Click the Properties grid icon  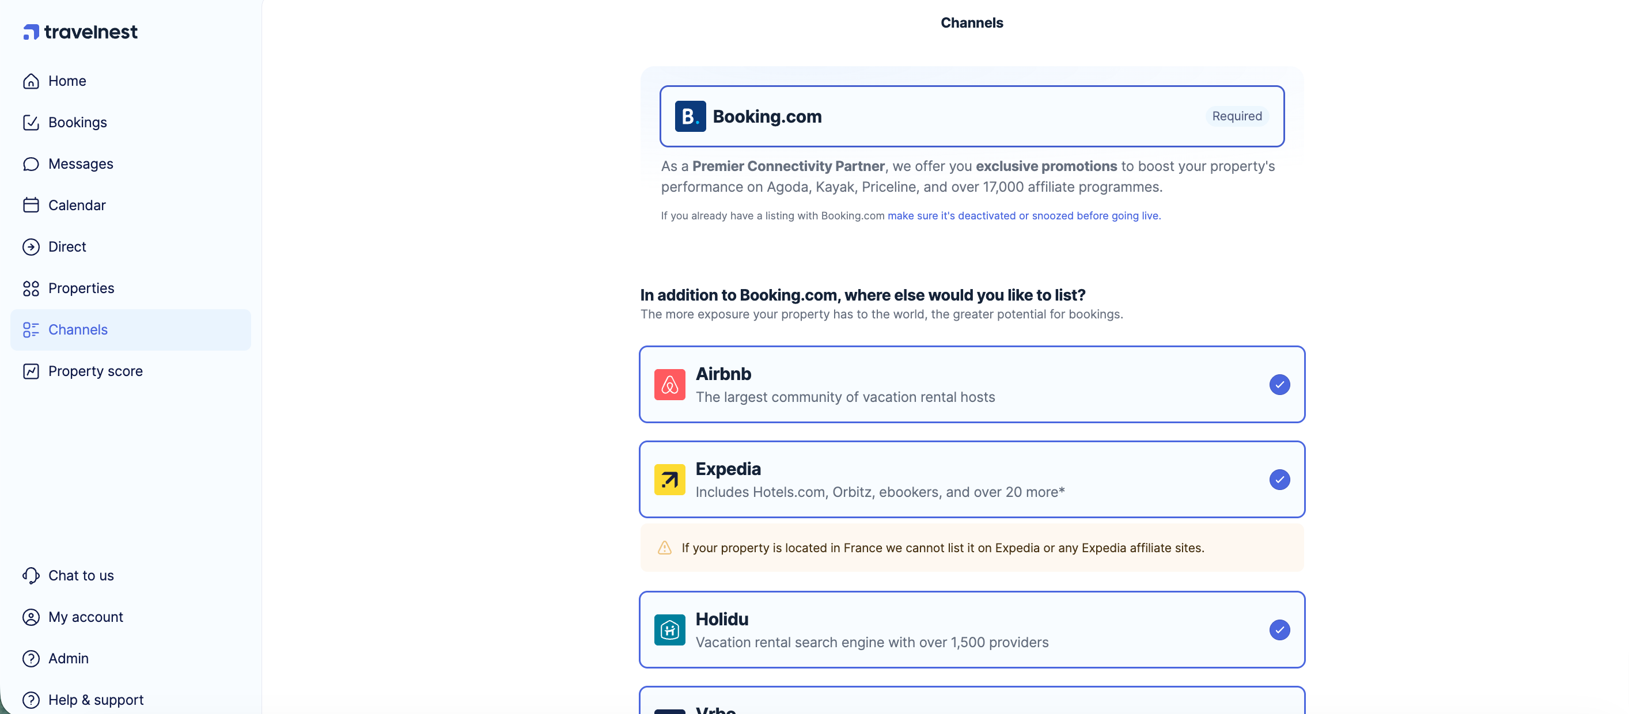[31, 288]
